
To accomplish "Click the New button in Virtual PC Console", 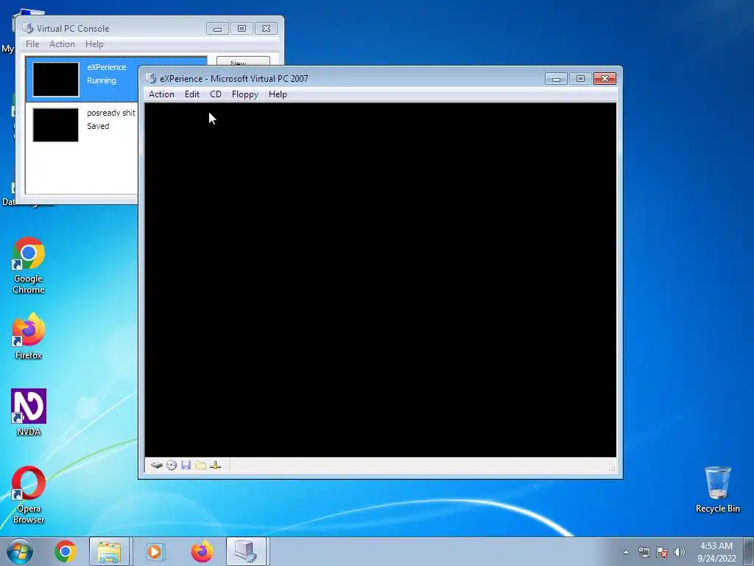I will click(x=243, y=62).
